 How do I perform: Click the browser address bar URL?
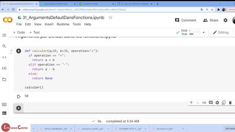click(x=74, y=10)
